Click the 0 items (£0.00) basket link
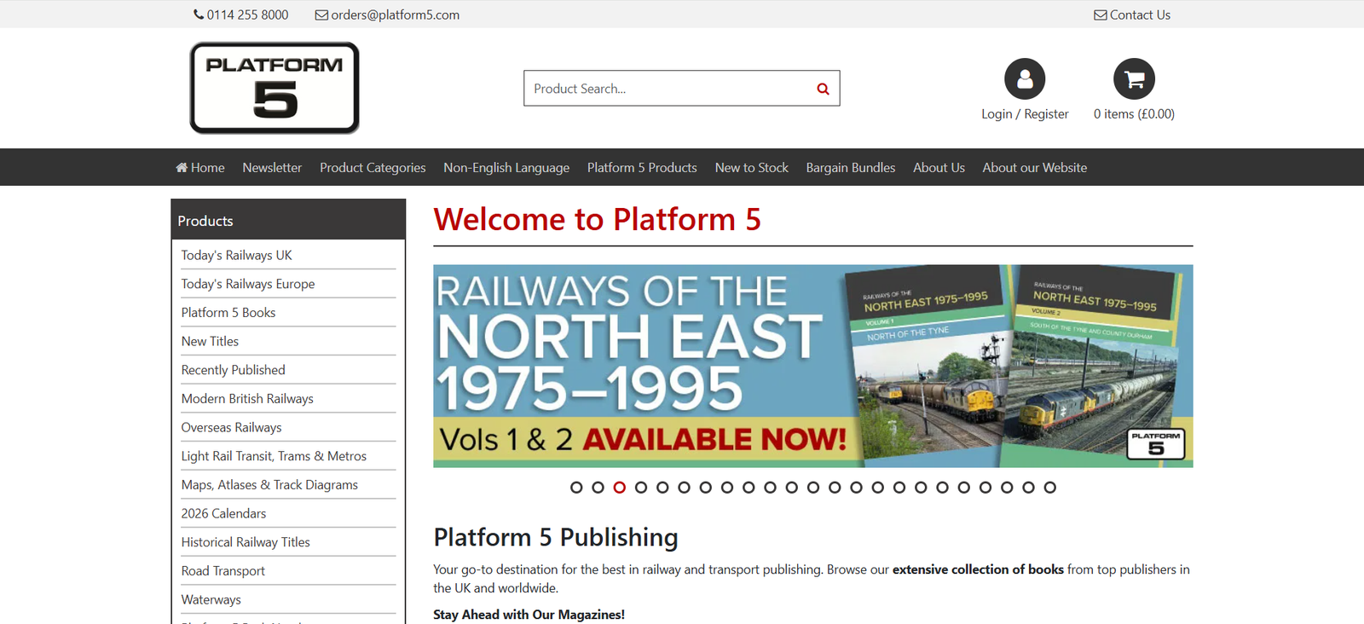 [1134, 114]
